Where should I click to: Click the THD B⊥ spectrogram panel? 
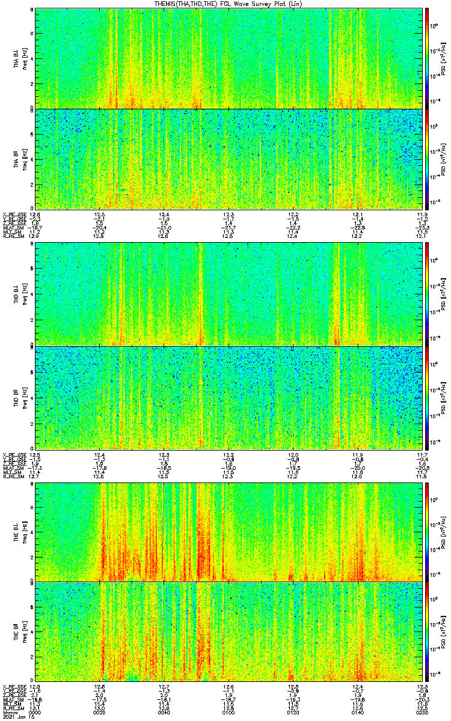click(229, 294)
